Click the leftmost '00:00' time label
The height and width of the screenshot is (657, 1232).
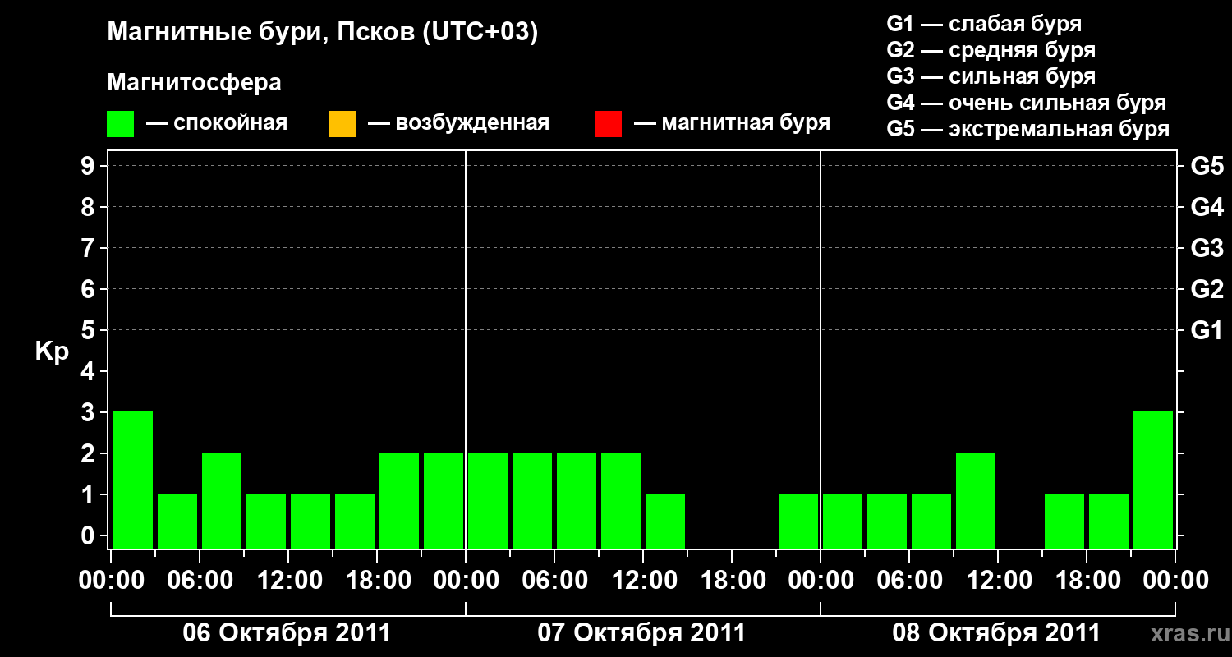coord(111,581)
